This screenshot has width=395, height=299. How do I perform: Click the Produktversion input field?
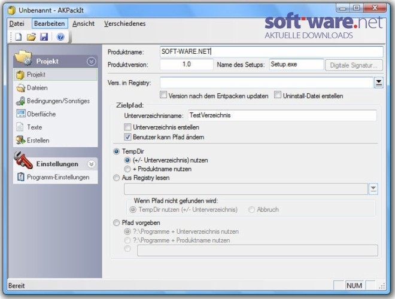click(186, 65)
